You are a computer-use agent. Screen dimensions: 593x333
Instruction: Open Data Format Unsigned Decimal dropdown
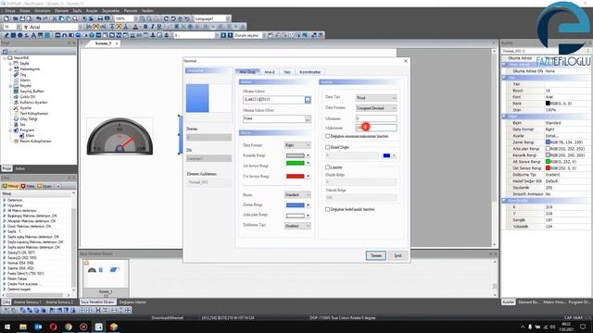coord(376,108)
